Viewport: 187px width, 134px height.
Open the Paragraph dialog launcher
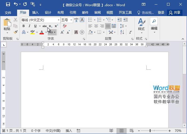[x=132, y=39]
